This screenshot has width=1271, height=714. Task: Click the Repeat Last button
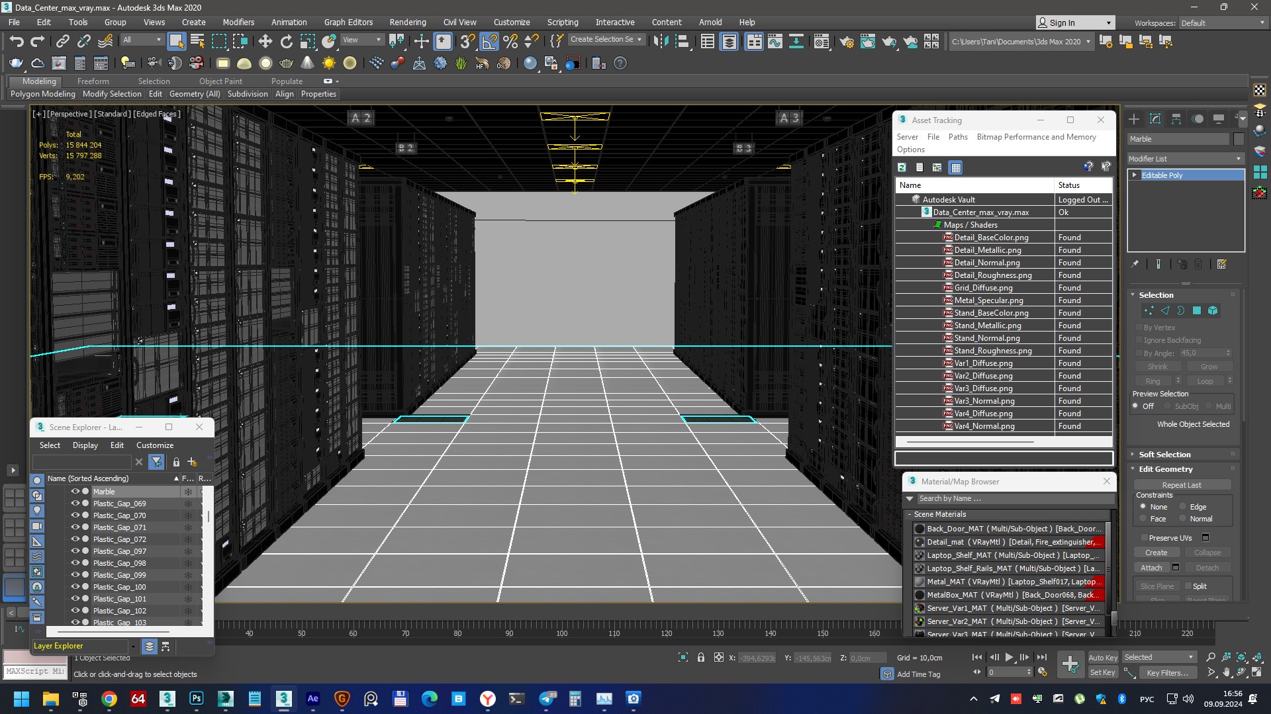click(x=1182, y=485)
